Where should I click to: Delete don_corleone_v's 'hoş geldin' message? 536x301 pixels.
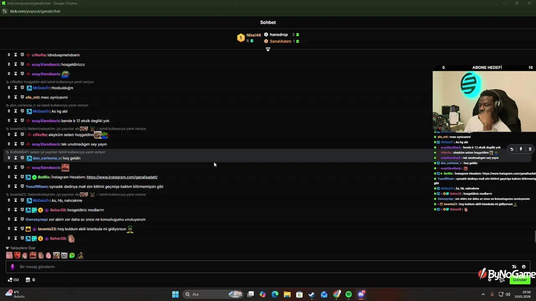pyautogui.click(x=9, y=158)
